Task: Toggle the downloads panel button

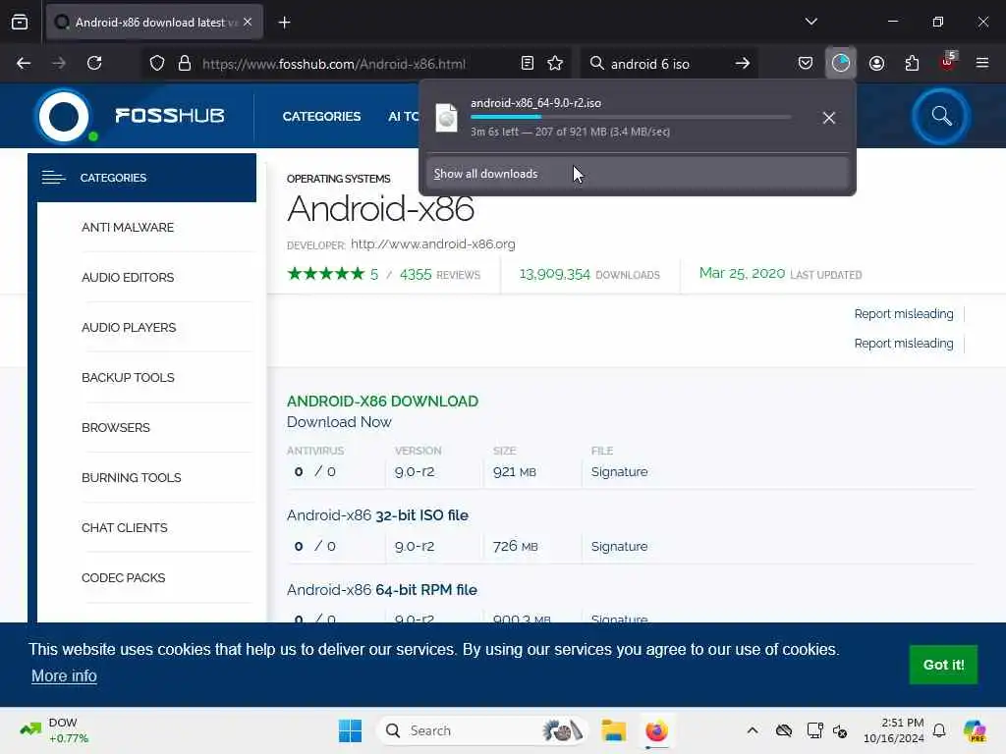Action: [x=841, y=63]
